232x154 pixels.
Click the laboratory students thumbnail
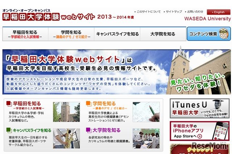tap(146, 138)
